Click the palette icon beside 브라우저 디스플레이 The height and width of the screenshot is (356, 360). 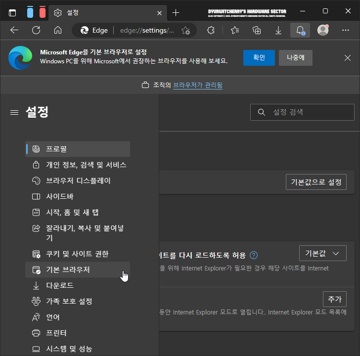36,180
